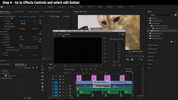Switch to the Learning workspace
The height and width of the screenshot is (100, 178).
[x=50, y=7]
